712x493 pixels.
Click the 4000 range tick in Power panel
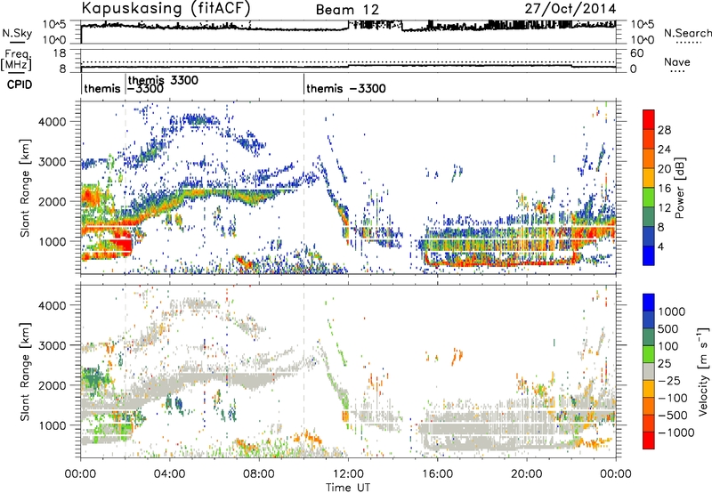(52, 122)
